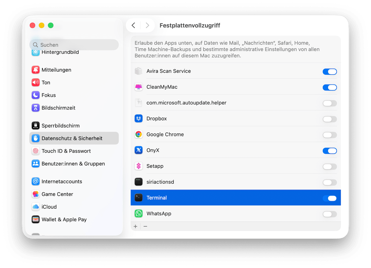
Task: Enable full disk access for Google Chrome
Action: click(330, 135)
